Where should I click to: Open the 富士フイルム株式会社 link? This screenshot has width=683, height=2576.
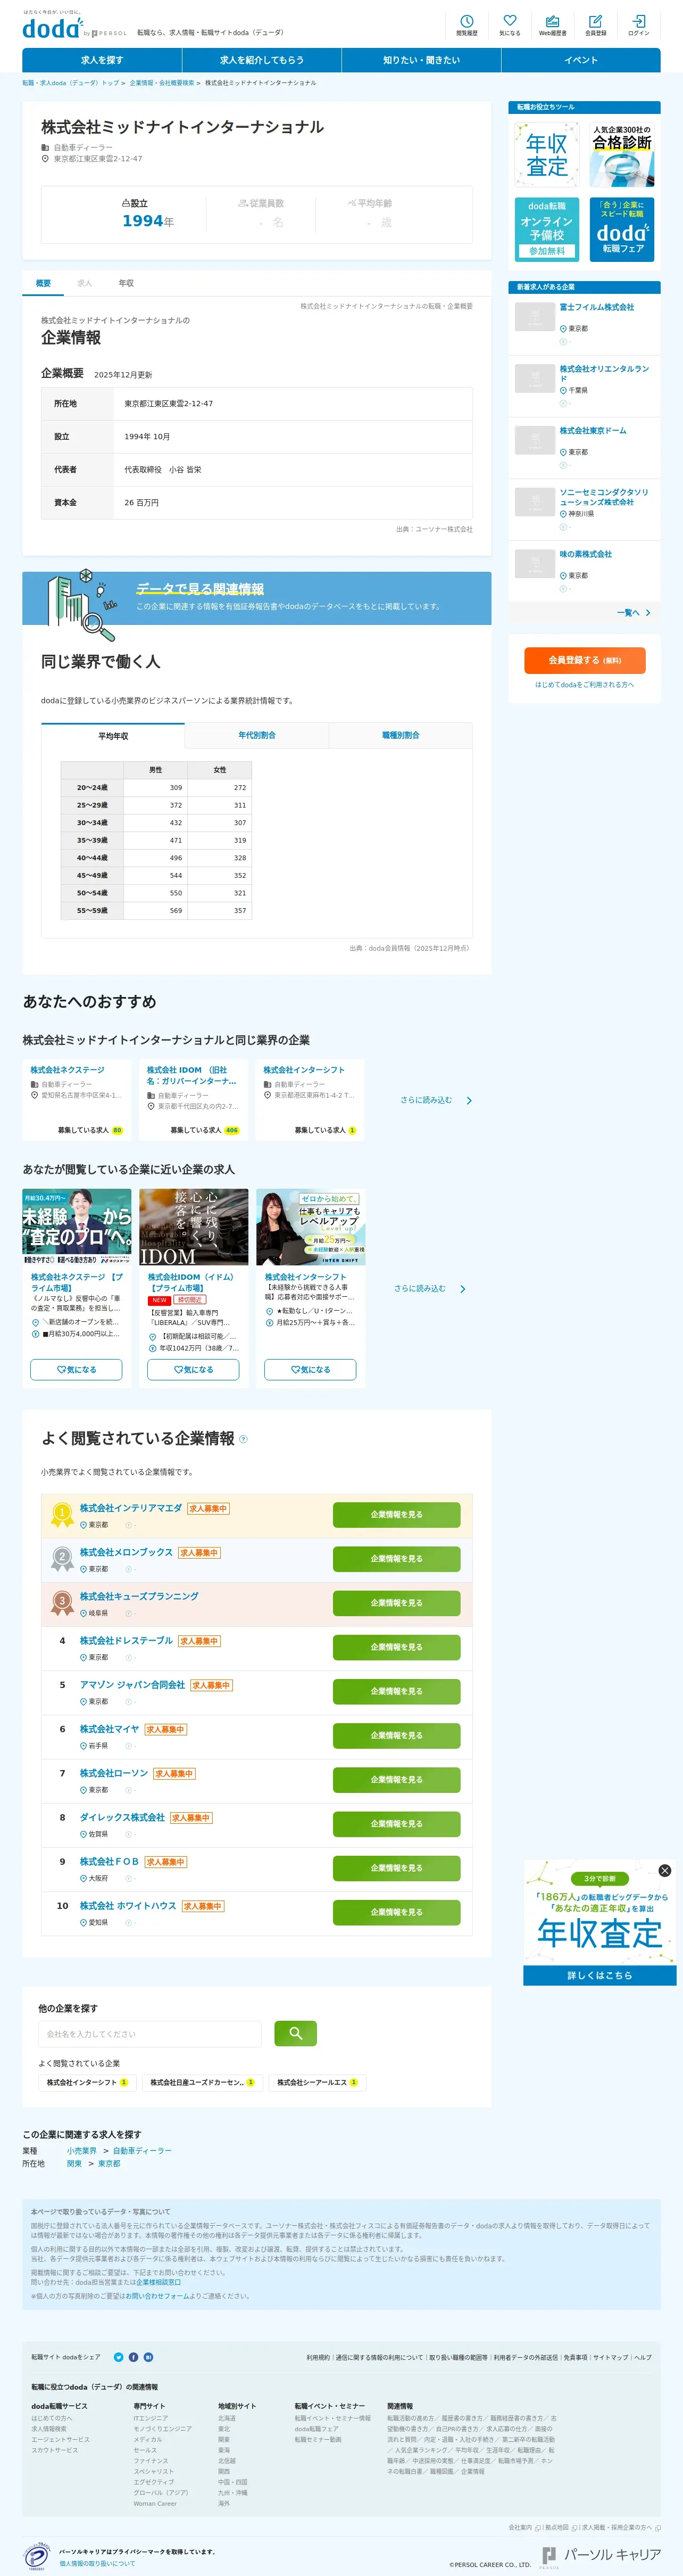point(596,307)
